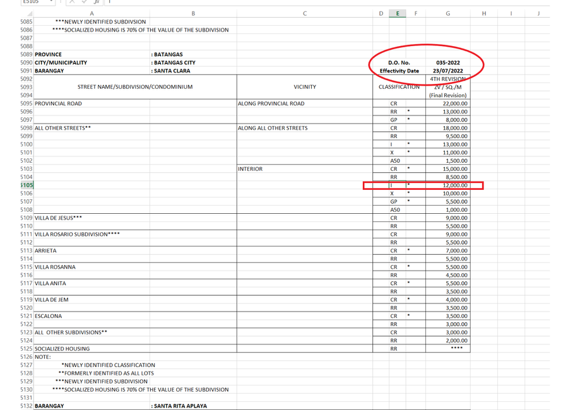The height and width of the screenshot is (410, 568).
Task: Select the VICINITY header cell
Action: pyautogui.click(x=305, y=87)
